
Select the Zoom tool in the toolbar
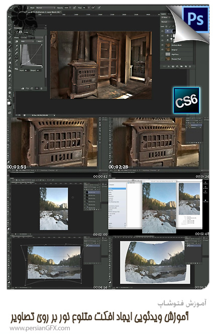pyautogui.click(x=10, y=96)
